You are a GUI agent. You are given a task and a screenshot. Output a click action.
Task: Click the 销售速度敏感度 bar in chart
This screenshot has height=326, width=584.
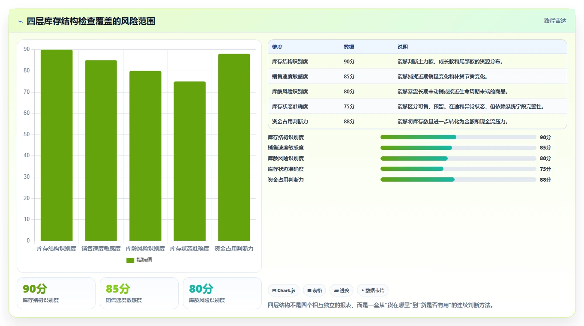click(101, 150)
